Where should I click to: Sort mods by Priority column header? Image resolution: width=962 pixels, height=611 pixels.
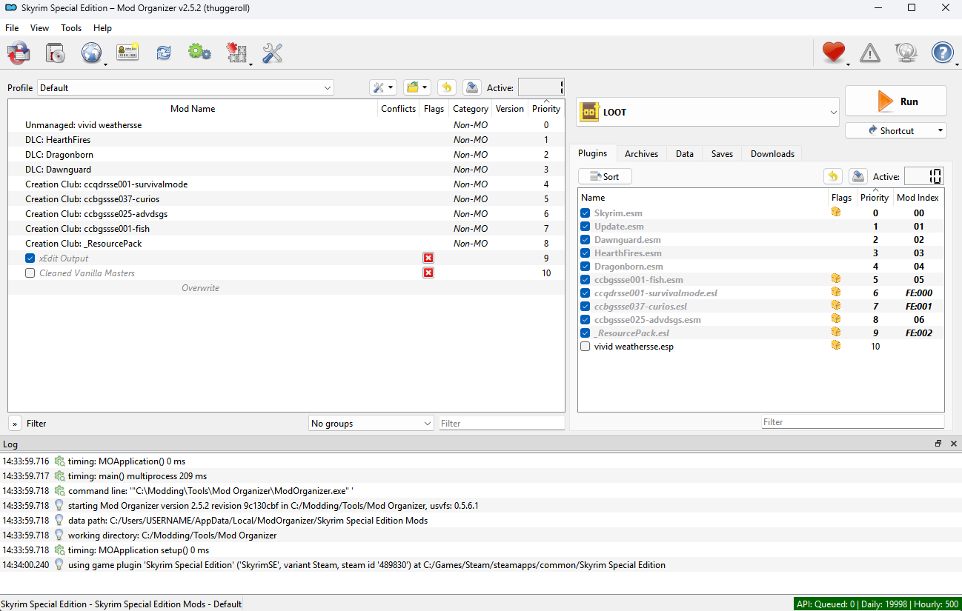coord(546,109)
